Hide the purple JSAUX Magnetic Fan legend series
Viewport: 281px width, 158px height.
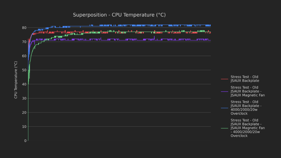248,91
